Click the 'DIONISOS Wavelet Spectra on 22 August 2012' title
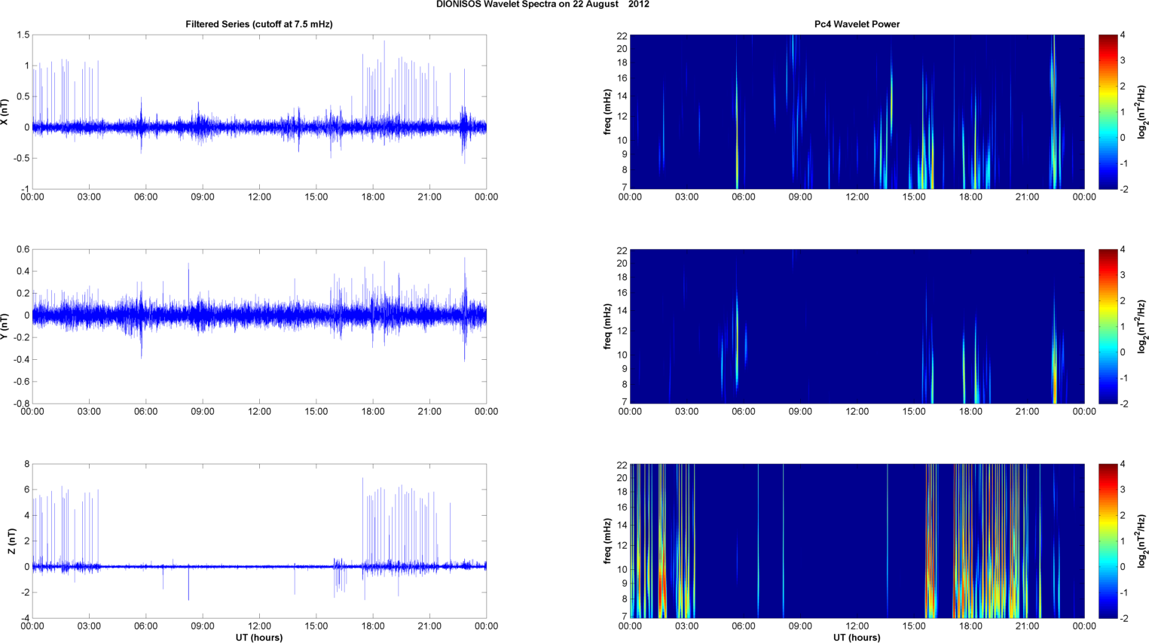The image size is (1149, 643). pos(542,5)
